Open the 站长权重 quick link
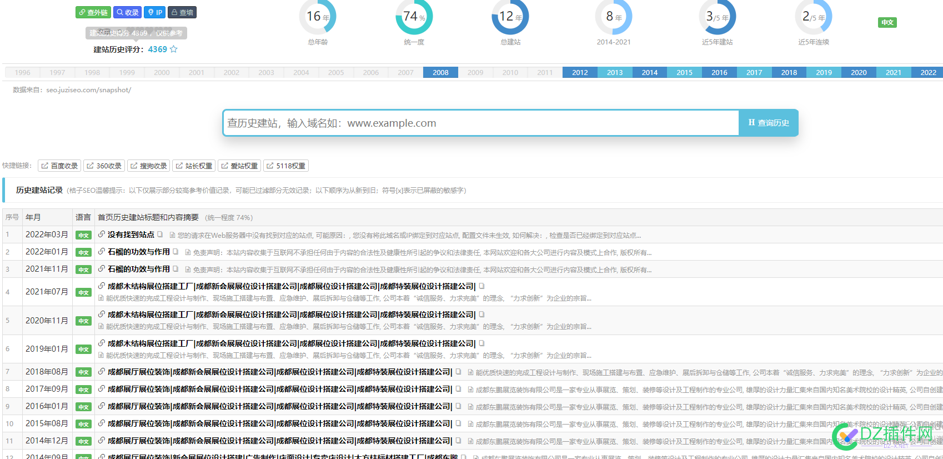Screen dimensions: 943x459 point(194,166)
